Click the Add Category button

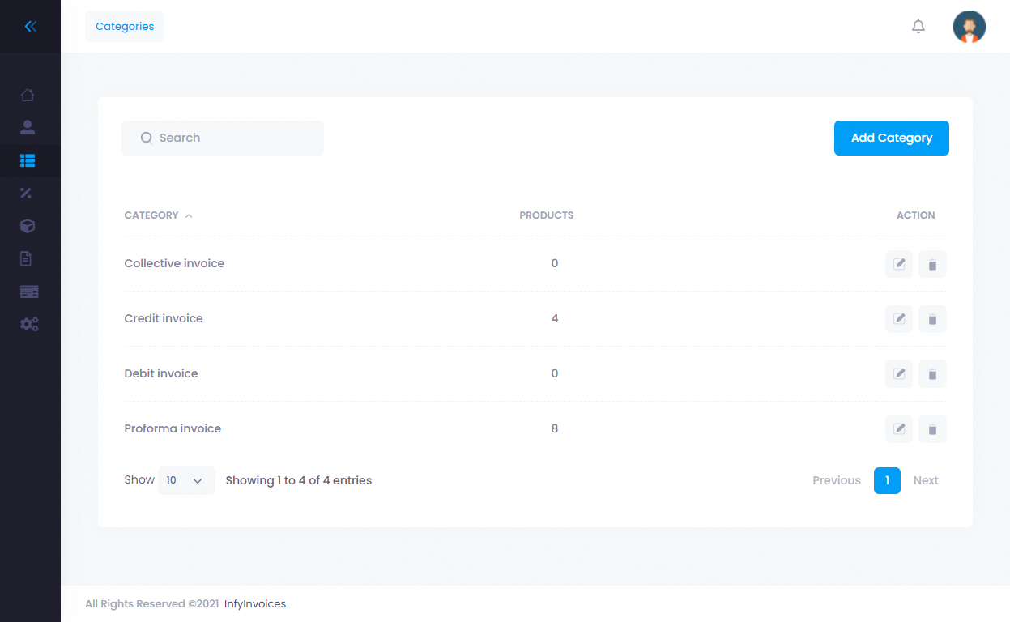point(891,138)
